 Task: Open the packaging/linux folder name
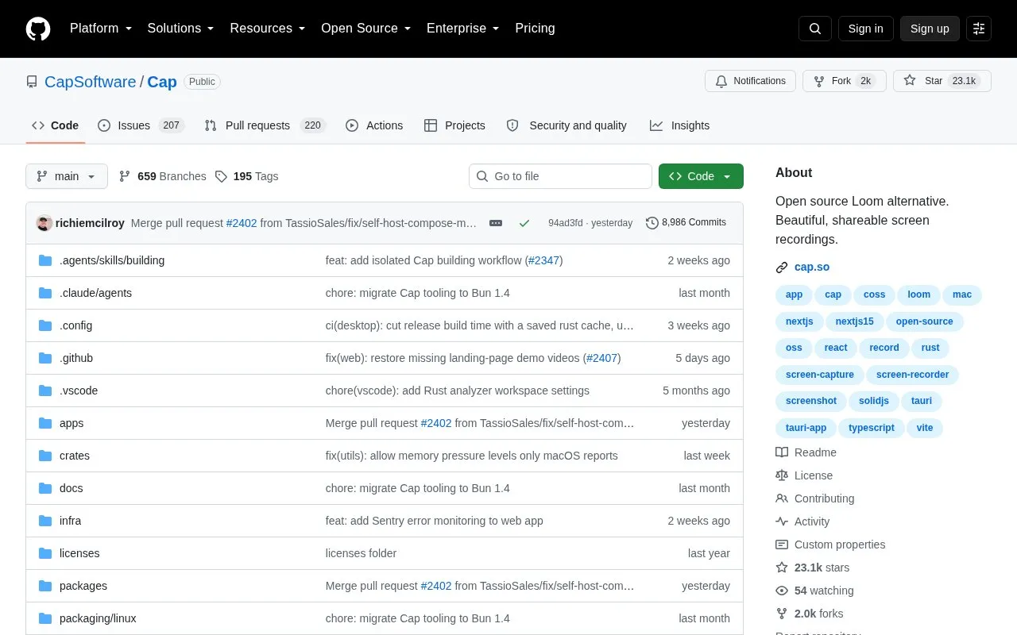click(98, 618)
